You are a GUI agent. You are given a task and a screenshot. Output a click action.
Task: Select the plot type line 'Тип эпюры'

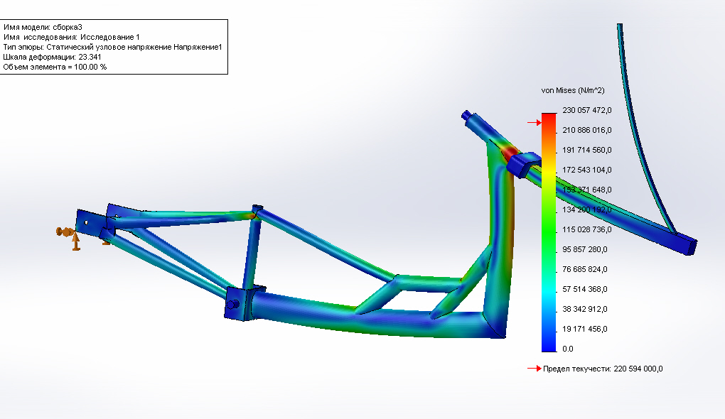point(112,47)
